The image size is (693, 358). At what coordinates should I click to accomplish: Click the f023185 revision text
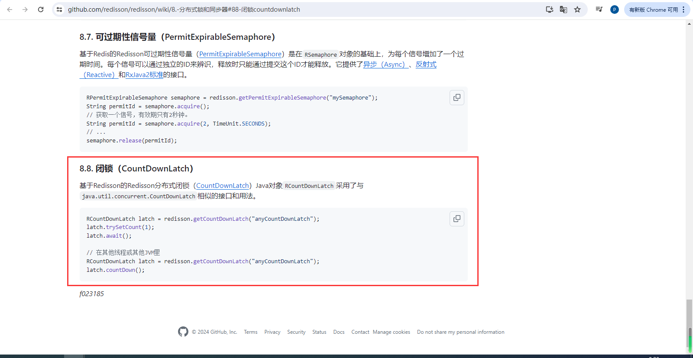[x=92, y=293]
